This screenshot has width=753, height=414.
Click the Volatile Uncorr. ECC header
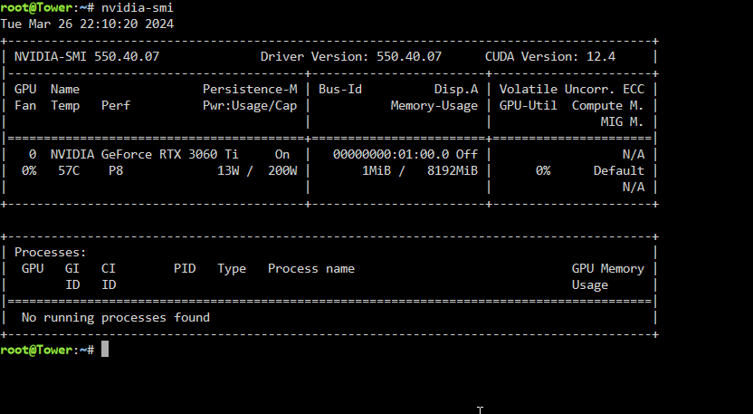pyautogui.click(x=571, y=90)
